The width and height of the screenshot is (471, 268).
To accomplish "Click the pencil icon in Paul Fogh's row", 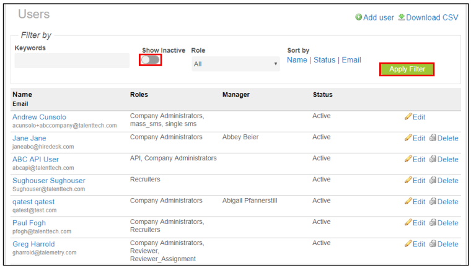I will (408, 222).
